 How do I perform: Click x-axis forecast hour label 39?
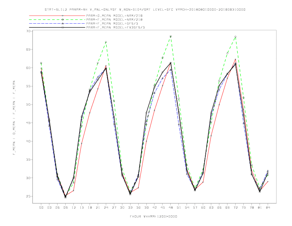146,208
